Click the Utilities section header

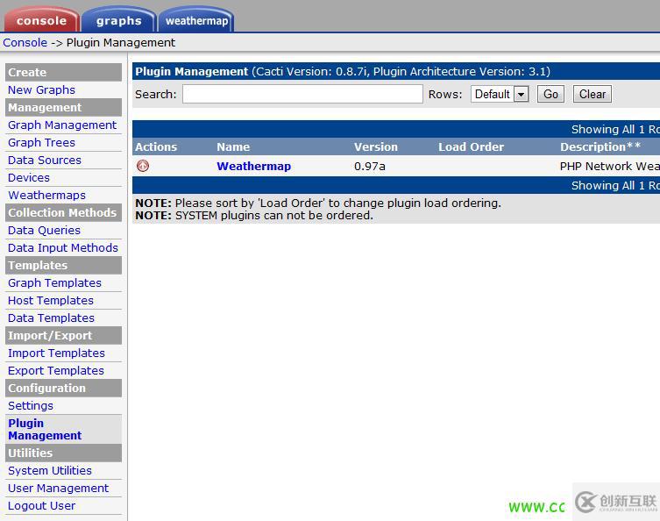[x=64, y=453]
